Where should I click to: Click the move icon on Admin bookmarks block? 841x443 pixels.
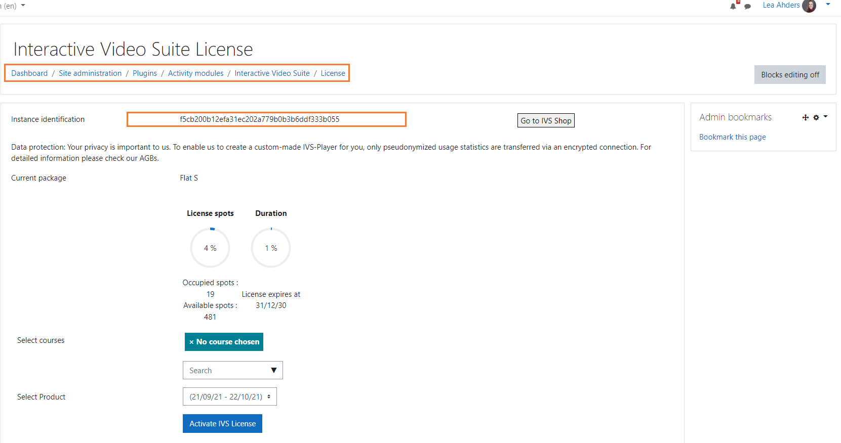point(805,117)
